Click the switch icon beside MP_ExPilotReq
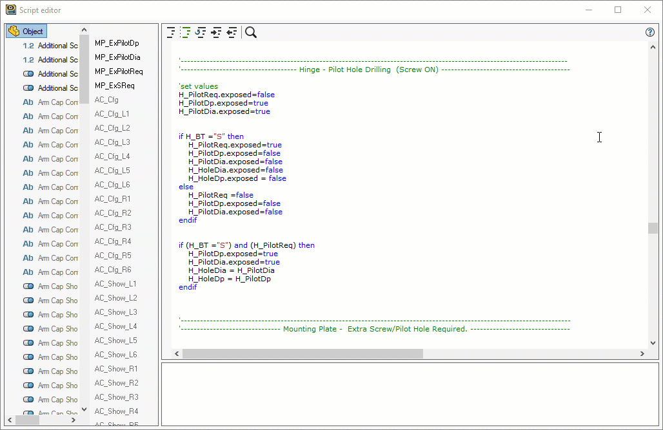Screen dimensions: 663x430 pos(28,74)
